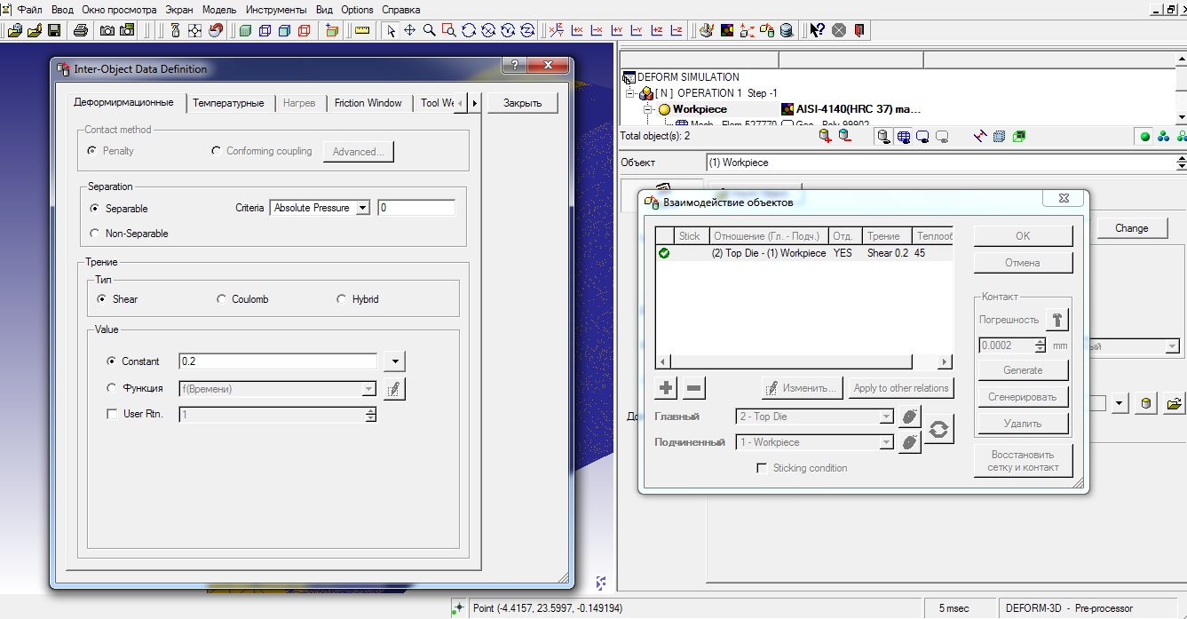Viewport: 1187px width, 619px height.
Task: Select the Separable radio button
Action: 96,209
